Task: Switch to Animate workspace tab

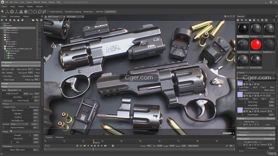Action: pyautogui.click(x=39, y=7)
